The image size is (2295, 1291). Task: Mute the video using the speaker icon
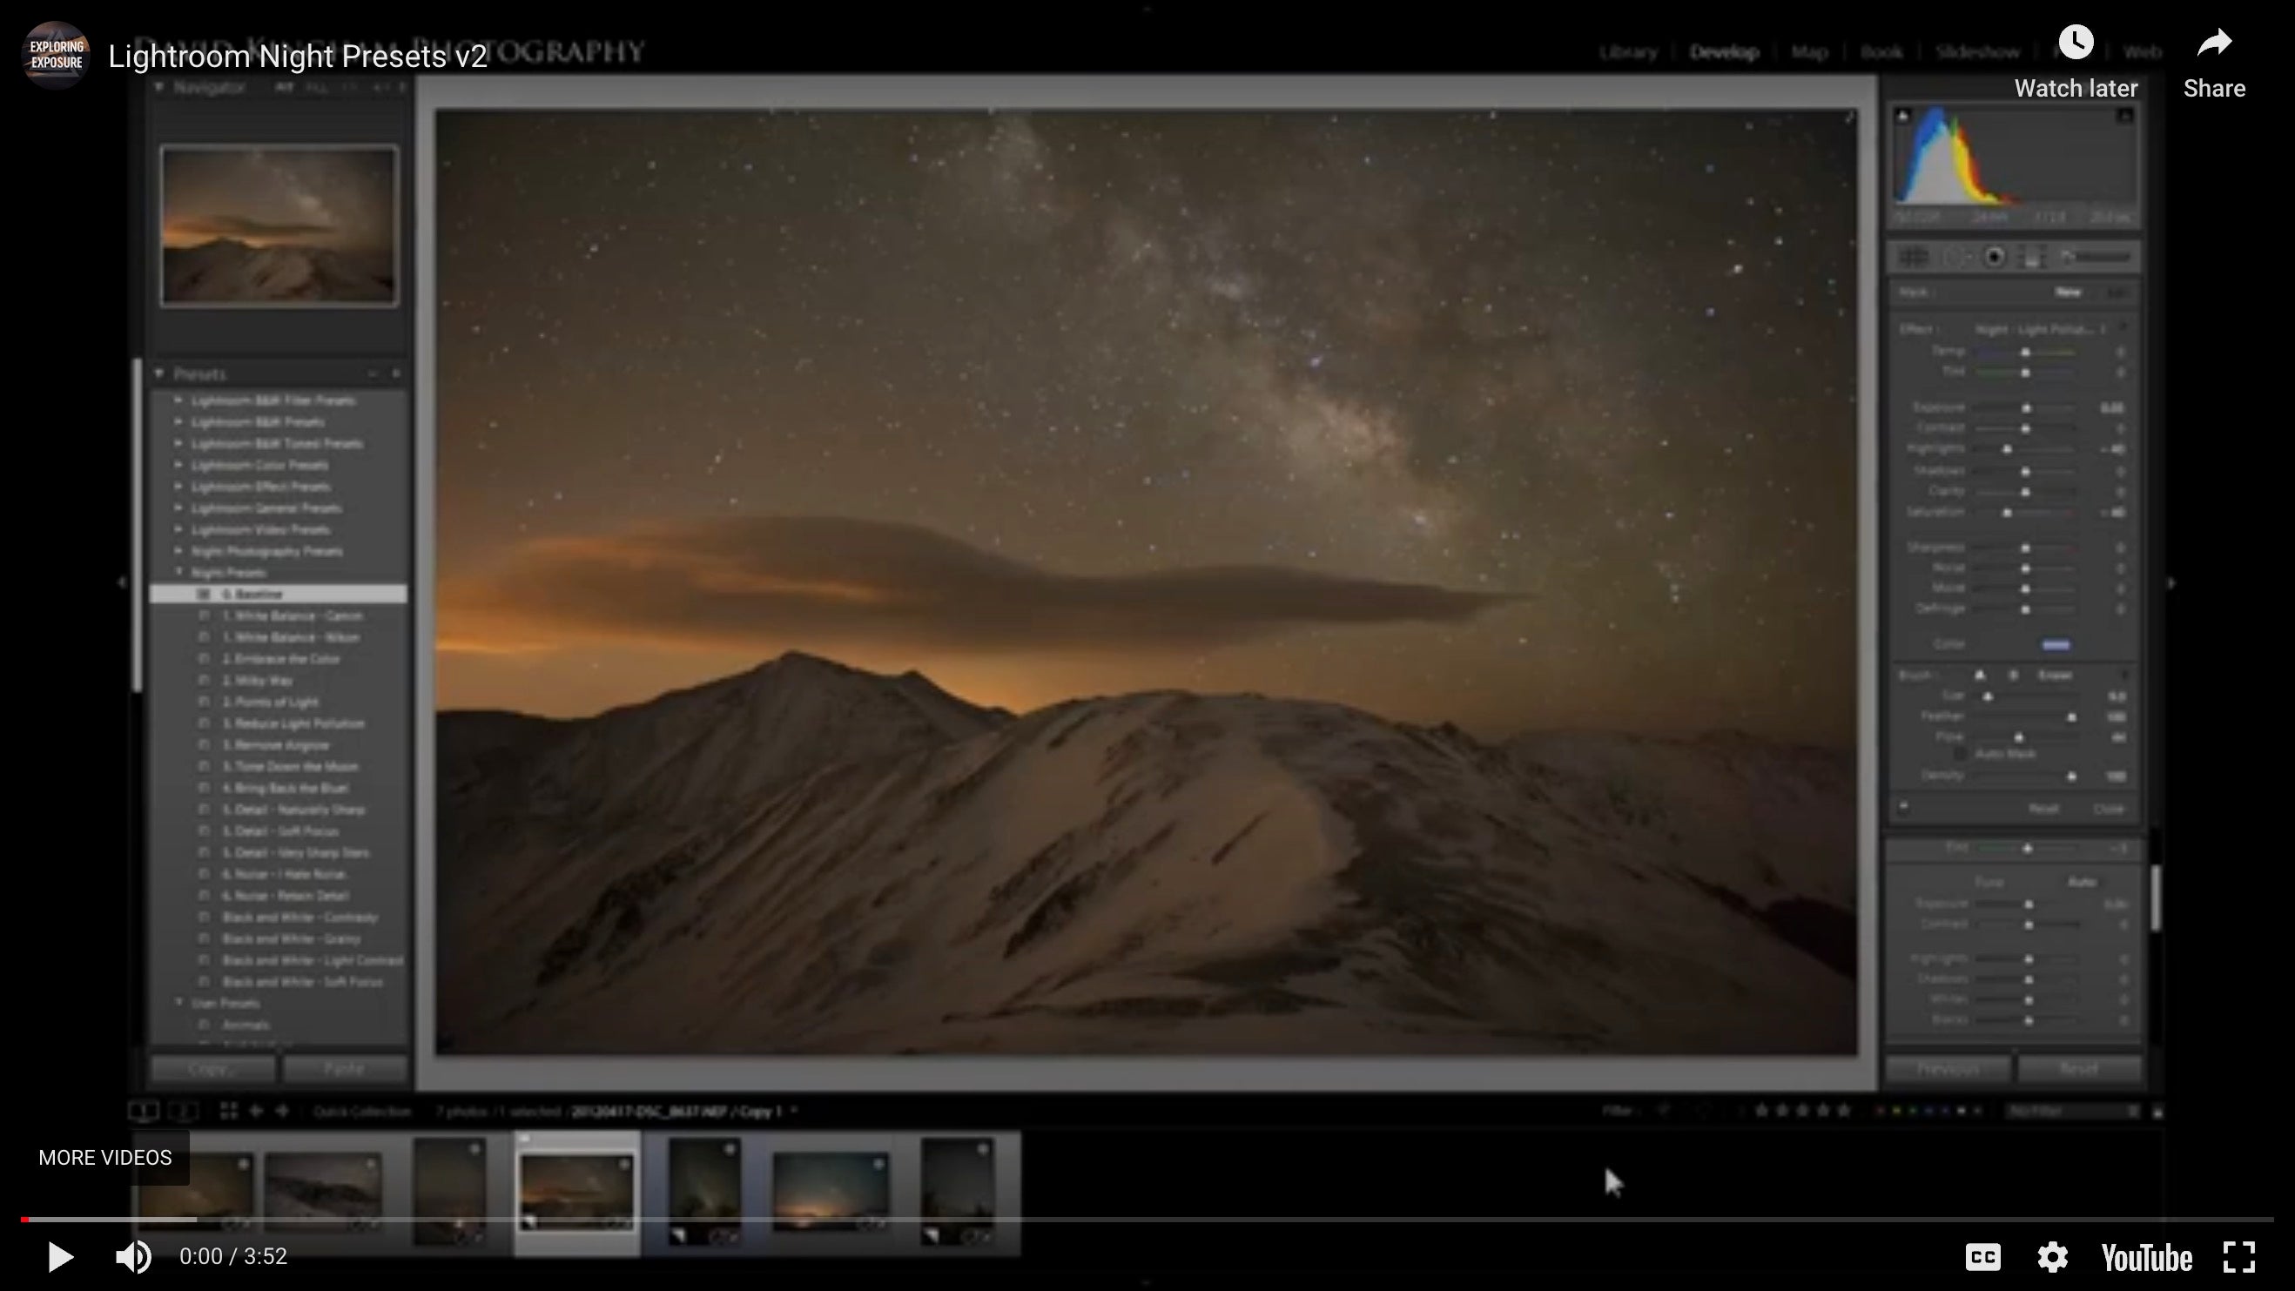pos(133,1257)
